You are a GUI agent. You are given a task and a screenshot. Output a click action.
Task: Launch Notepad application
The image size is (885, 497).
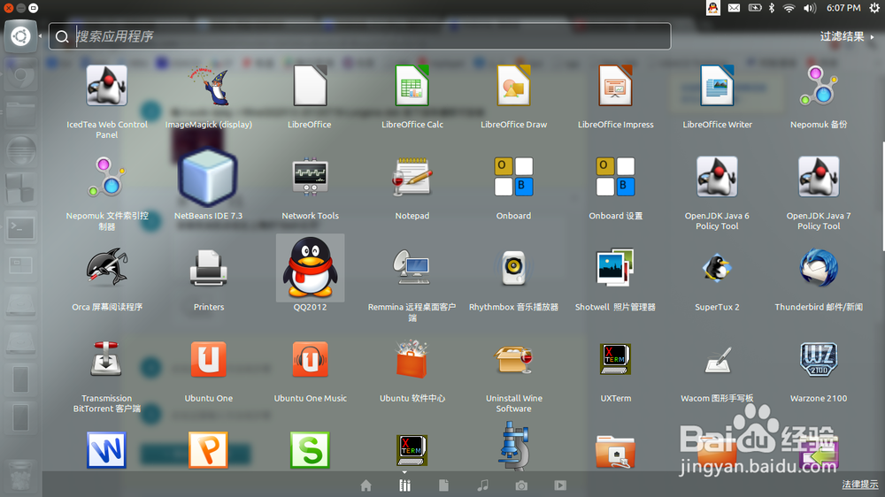click(412, 177)
